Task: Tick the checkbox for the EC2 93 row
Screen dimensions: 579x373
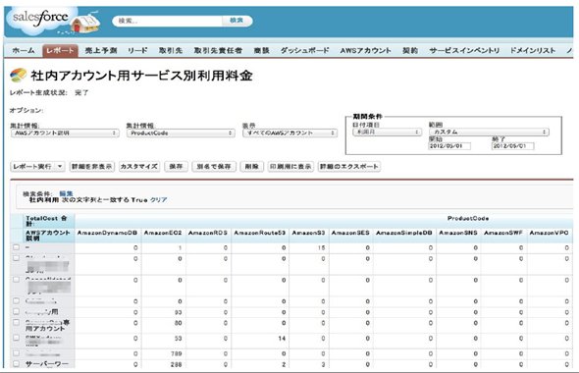Action: click(16, 311)
